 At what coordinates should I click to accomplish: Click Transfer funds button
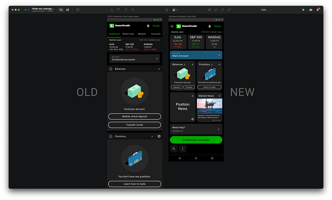click(x=135, y=125)
